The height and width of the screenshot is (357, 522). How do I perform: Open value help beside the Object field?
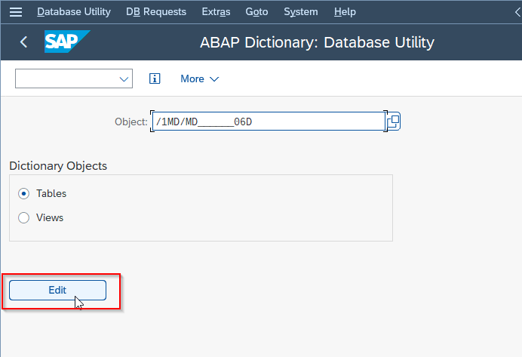click(x=394, y=122)
